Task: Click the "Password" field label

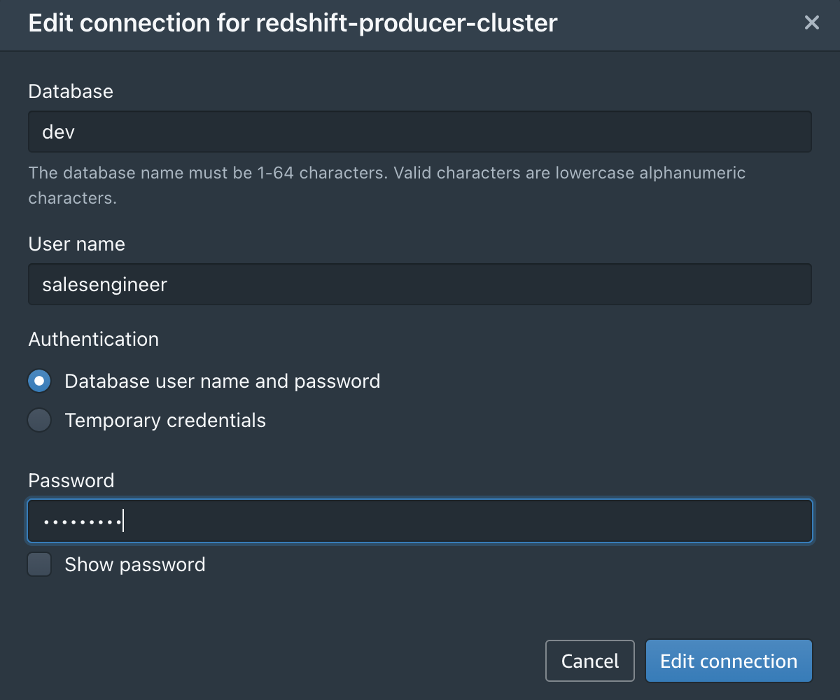Action: 71,480
